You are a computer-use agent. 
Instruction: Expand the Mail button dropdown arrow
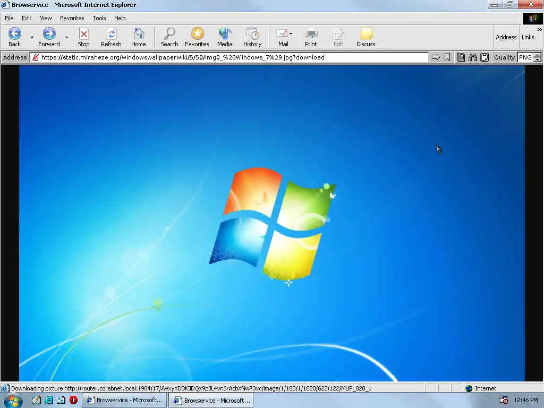pos(291,33)
